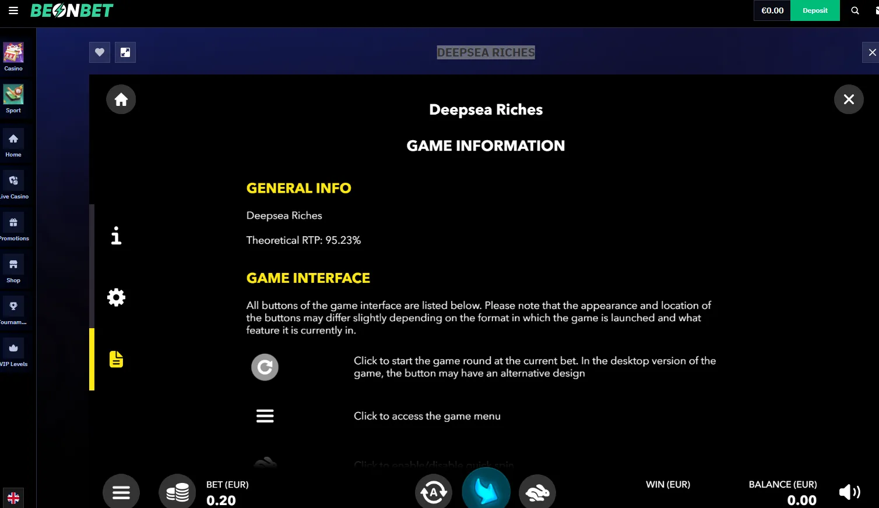The image size is (879, 508).
Task: Click the GAME INTERFACE heading
Action: pyautogui.click(x=308, y=278)
